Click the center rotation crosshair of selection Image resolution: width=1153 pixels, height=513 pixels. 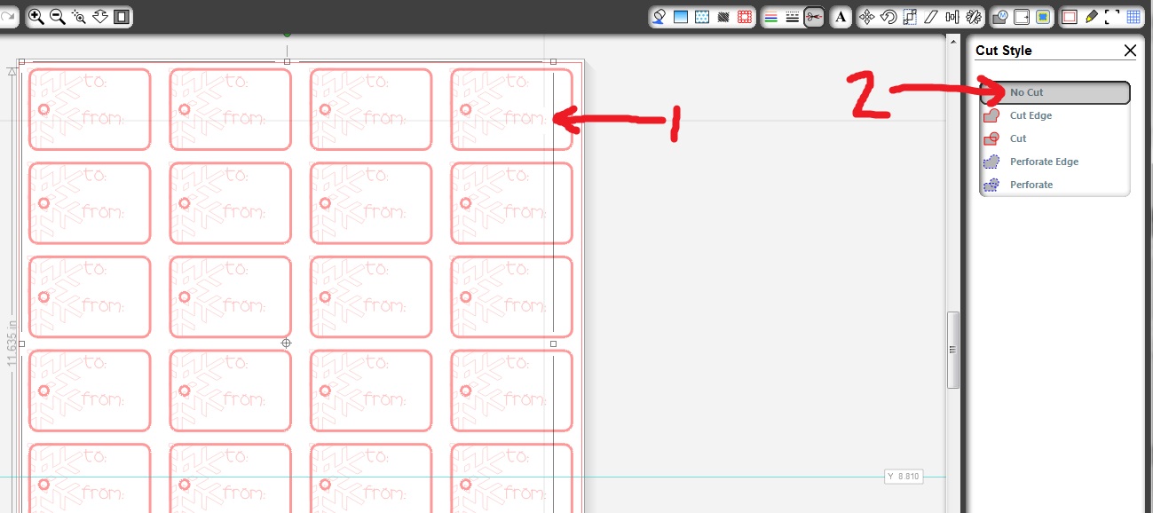(x=286, y=343)
